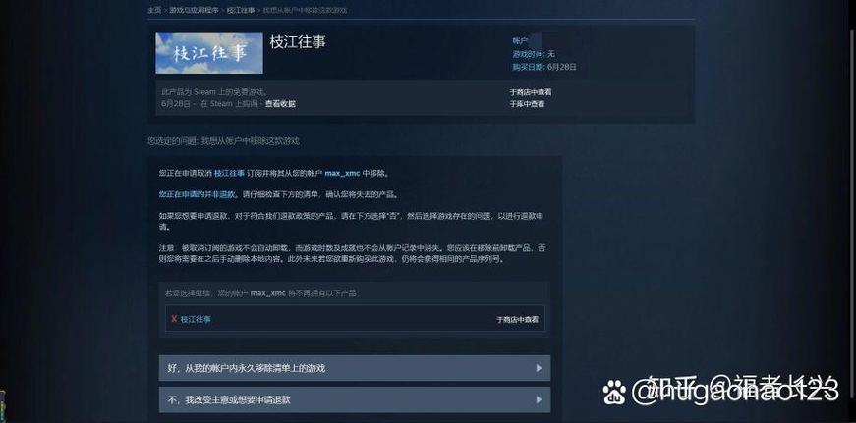Open the 于库中查看 link

coord(527,104)
